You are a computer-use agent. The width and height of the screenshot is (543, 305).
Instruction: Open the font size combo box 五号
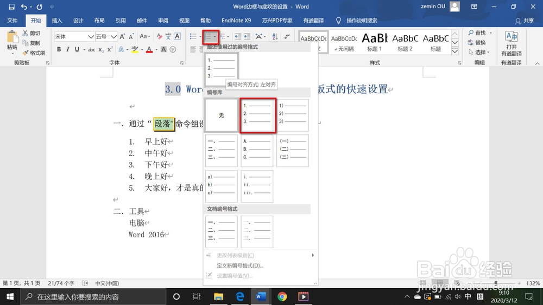pos(106,37)
